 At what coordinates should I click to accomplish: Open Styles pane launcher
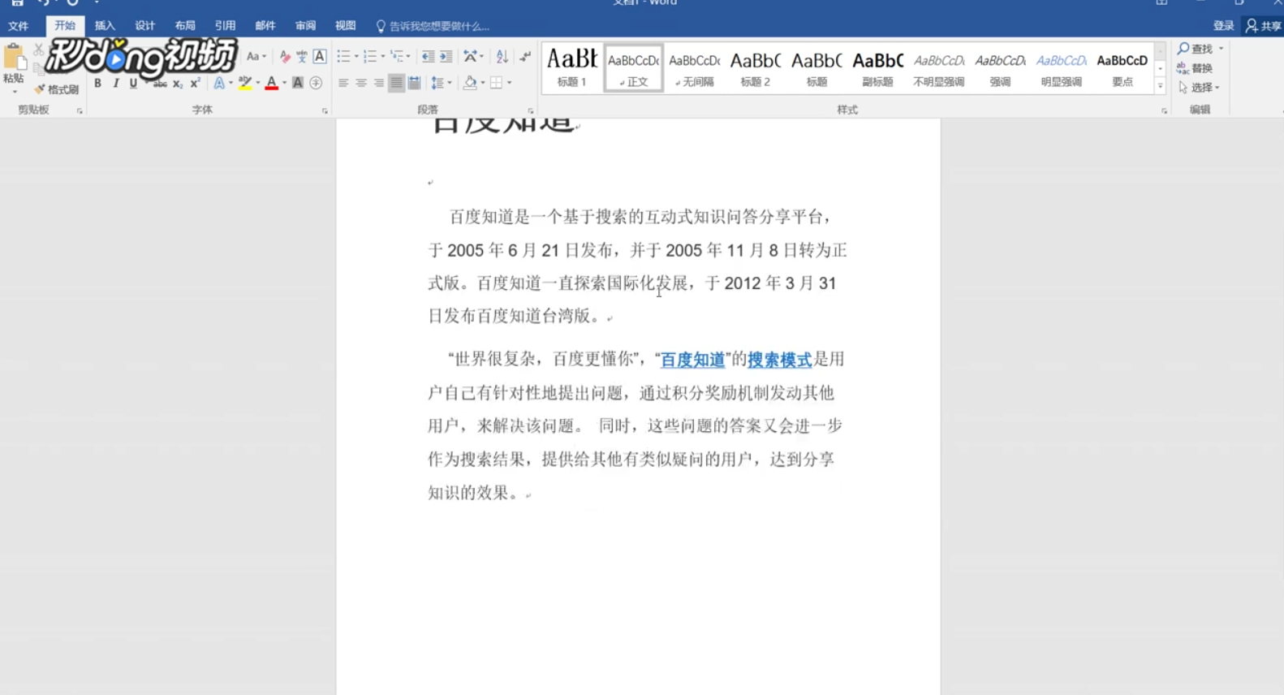pyautogui.click(x=1164, y=111)
